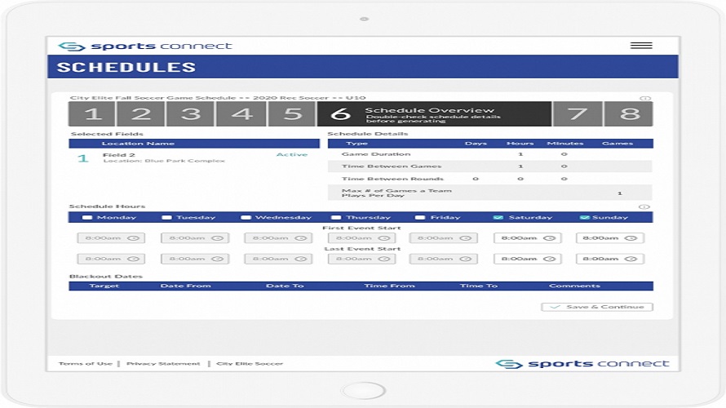The width and height of the screenshot is (726, 408).
Task: Click the Max # of Games row
Action: pyautogui.click(x=490, y=193)
